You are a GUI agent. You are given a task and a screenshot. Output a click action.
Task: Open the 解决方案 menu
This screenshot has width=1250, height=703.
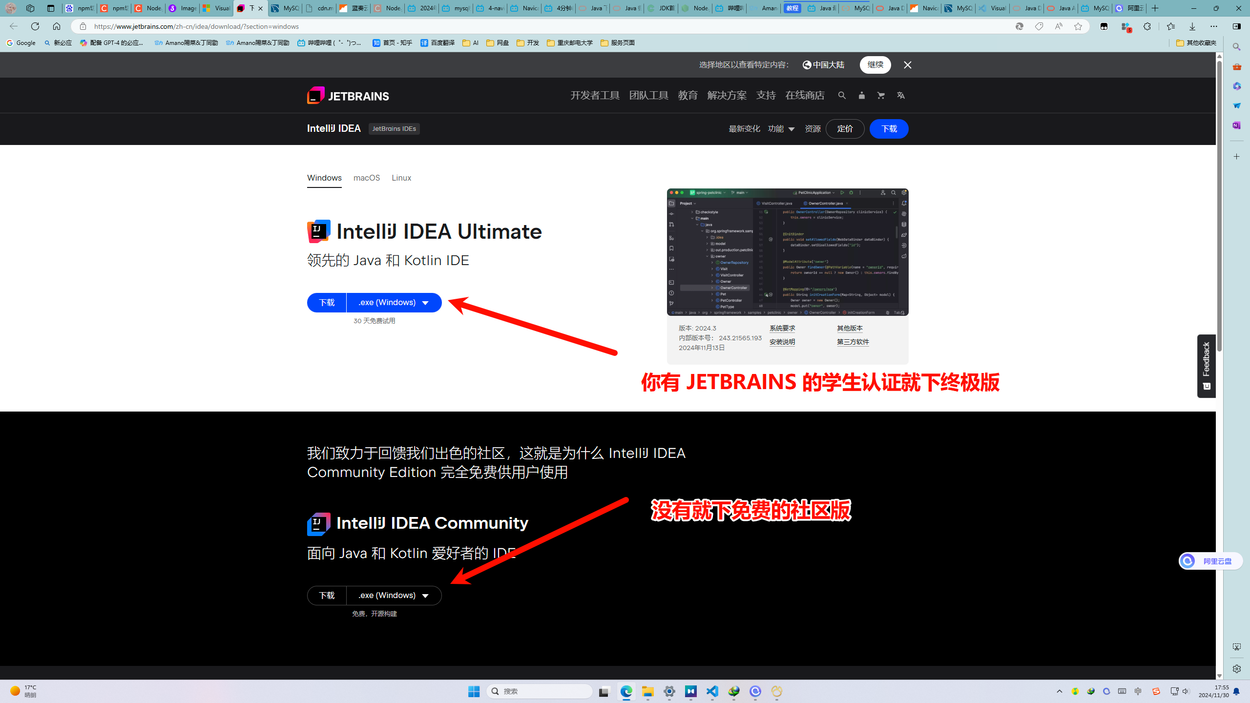click(x=727, y=96)
